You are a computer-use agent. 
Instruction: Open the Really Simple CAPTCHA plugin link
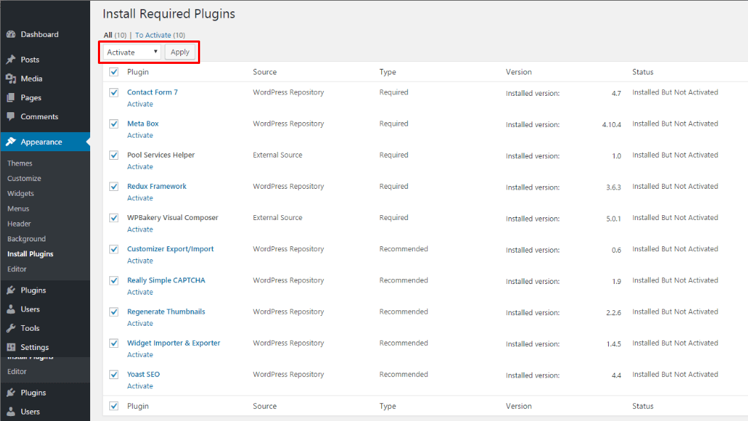coord(166,280)
